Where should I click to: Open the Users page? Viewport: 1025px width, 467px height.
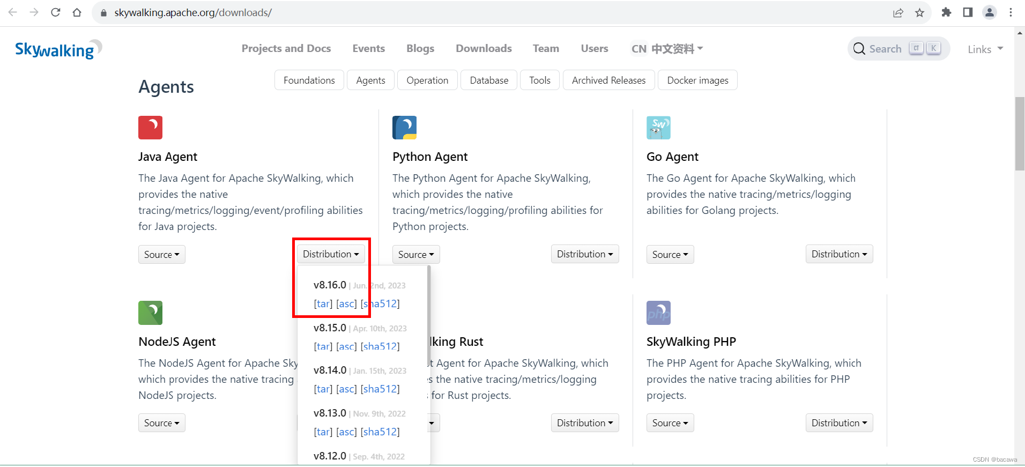595,48
